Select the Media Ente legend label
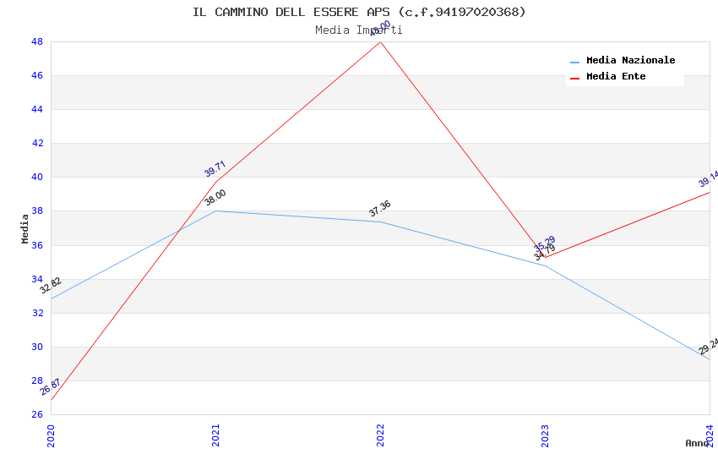Screen dimensions: 718x465 click(616, 77)
